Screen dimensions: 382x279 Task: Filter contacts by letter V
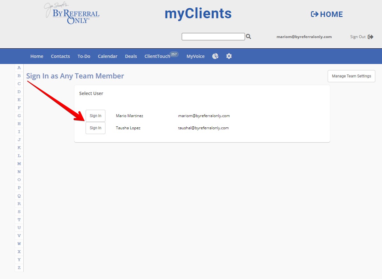point(19,235)
